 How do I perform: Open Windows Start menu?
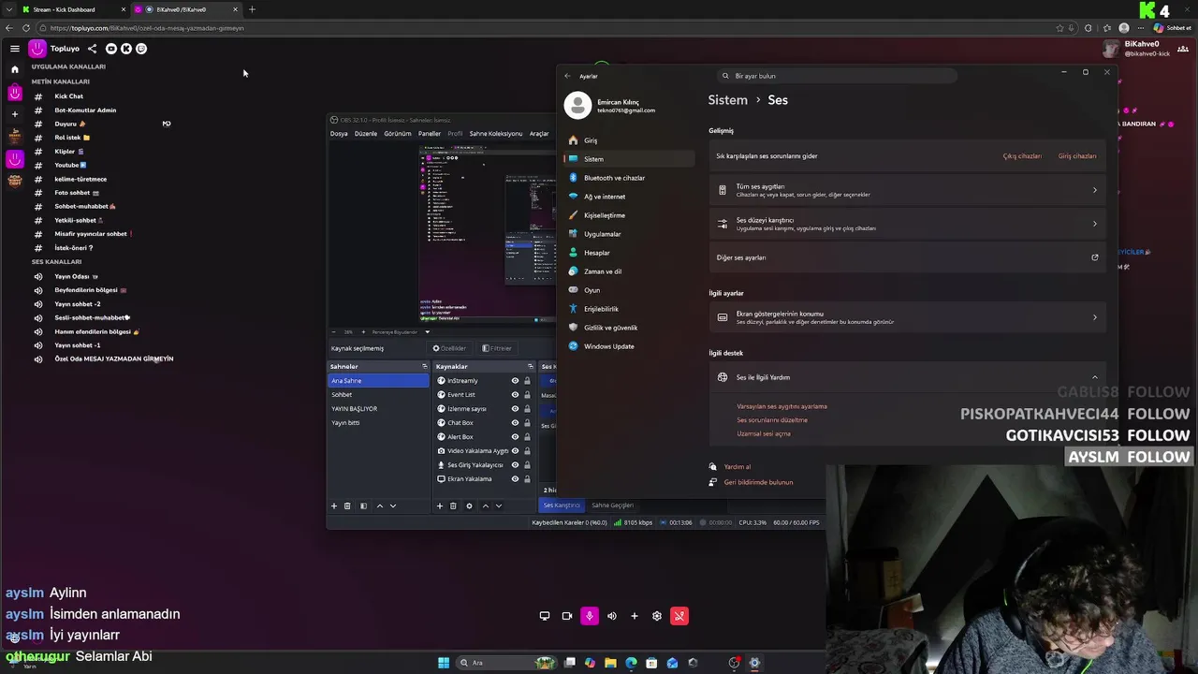click(444, 663)
